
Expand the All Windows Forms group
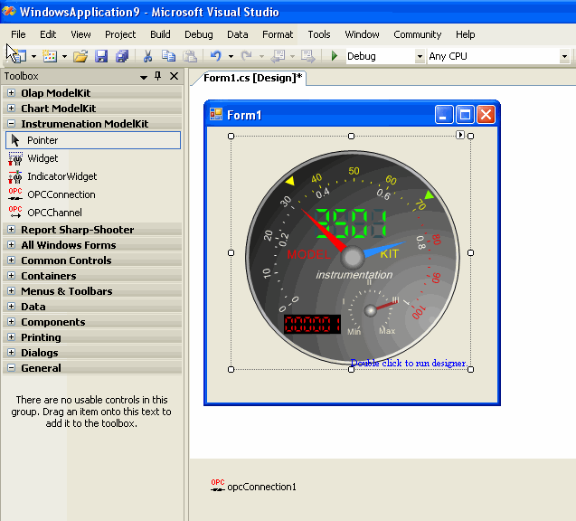point(12,245)
